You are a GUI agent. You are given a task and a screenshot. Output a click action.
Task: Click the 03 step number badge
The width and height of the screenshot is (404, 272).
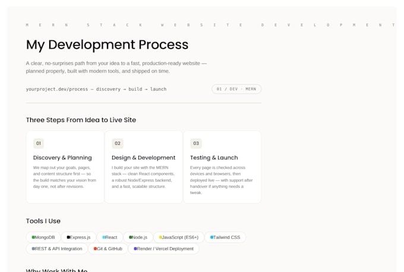click(196, 143)
